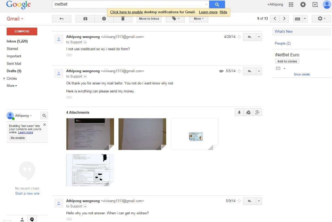Open more options for 4/28/14 message
Screen dimensions: 332x222
[x=259, y=37]
